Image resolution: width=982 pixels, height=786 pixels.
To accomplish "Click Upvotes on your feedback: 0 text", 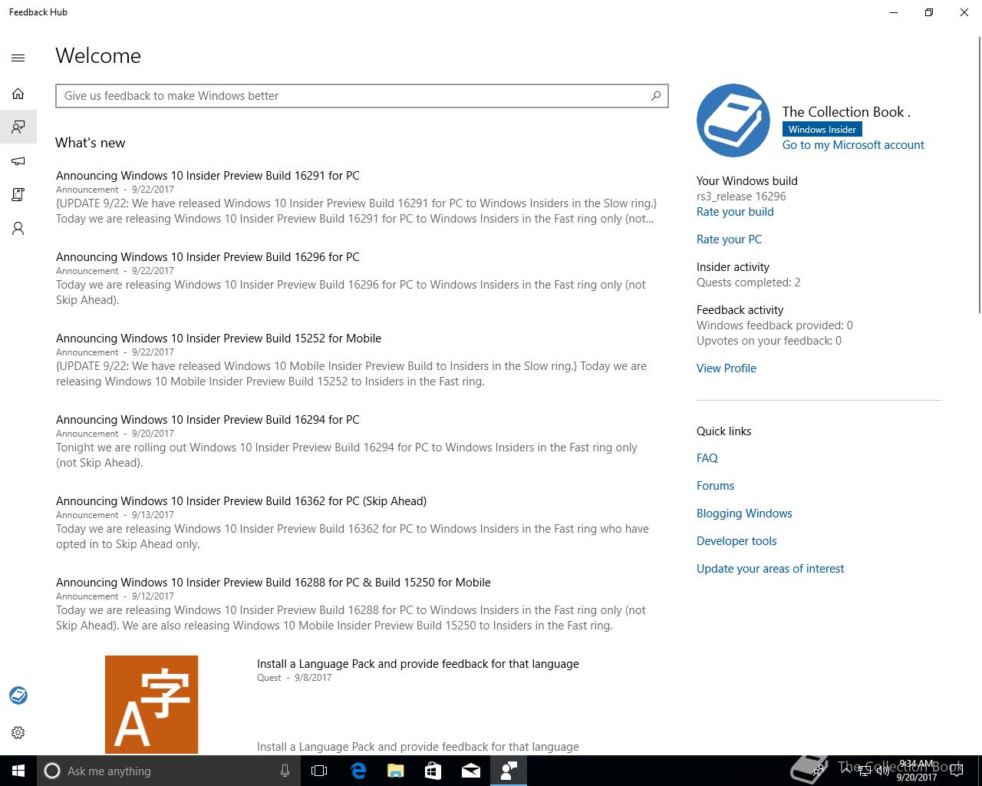I will pyautogui.click(x=769, y=341).
